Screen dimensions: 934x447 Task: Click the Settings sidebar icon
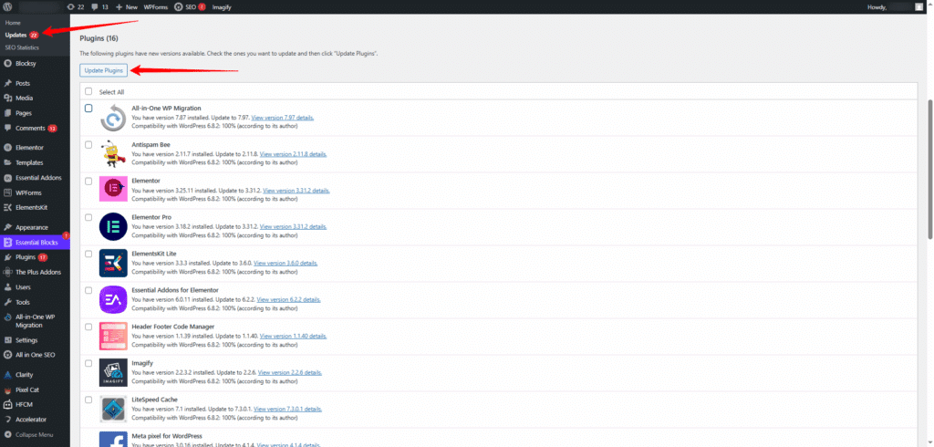[7, 340]
